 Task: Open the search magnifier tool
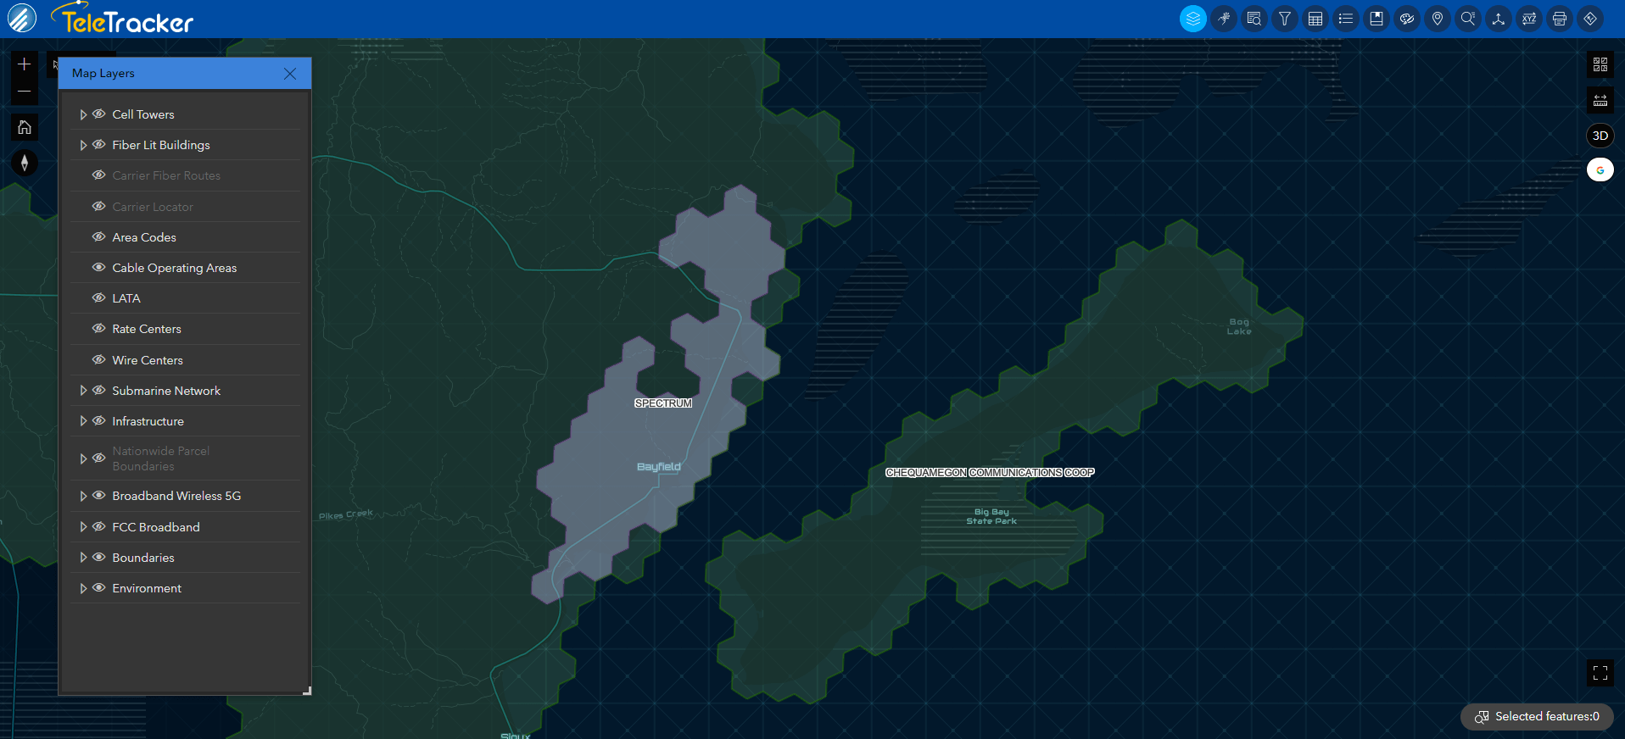coord(1468,19)
